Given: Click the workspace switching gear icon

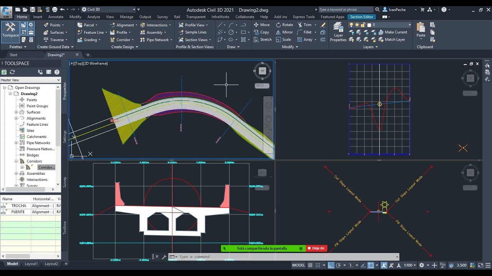Looking at the screenshot, I should point(422,265).
